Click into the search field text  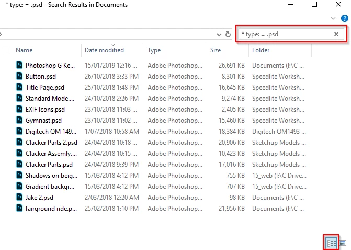pos(260,34)
